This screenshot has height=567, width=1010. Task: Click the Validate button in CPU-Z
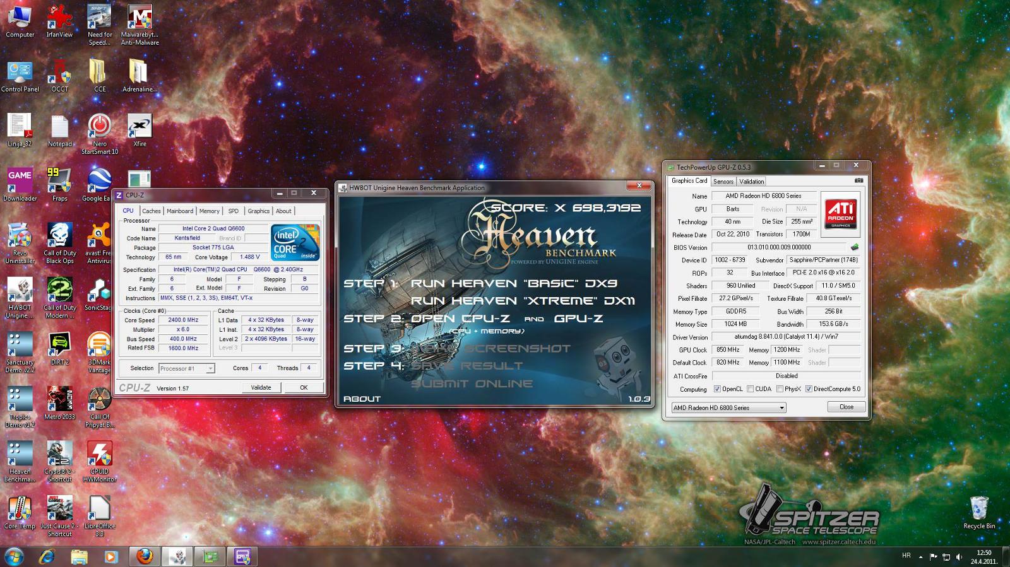coord(261,387)
